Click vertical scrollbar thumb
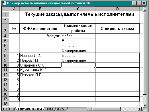The height and width of the screenshot is (112, 149). (145, 53)
